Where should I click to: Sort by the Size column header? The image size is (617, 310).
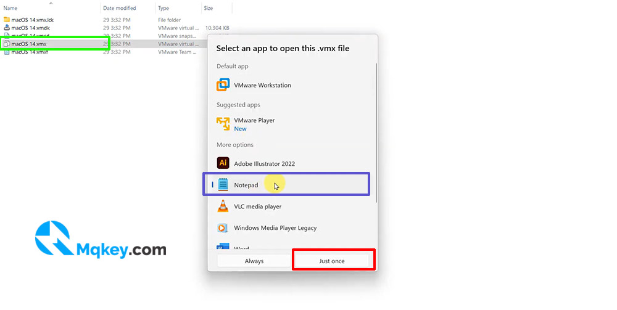click(x=209, y=8)
